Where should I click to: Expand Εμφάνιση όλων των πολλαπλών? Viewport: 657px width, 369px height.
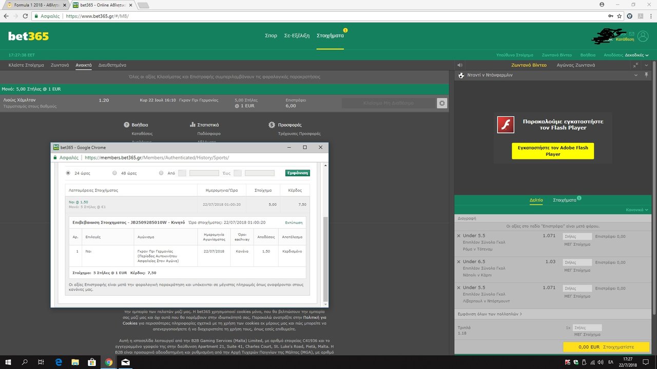(x=490, y=314)
